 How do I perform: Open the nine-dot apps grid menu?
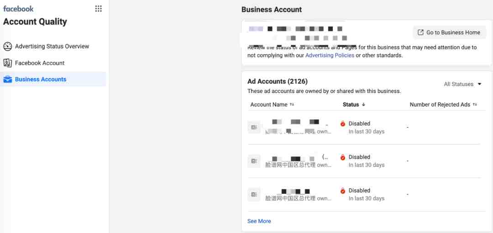point(98,9)
